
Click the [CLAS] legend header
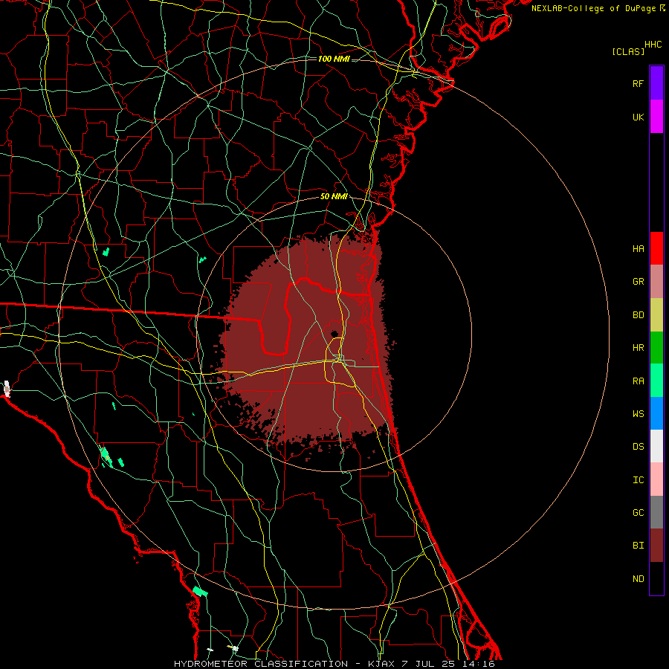(628, 51)
